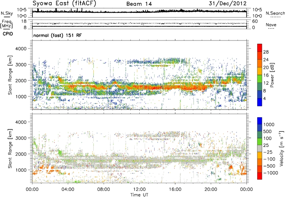Viewport: 285px width, 197px height.
Task: Select the "4000" tick of the velocity panel
Action: point(21,122)
